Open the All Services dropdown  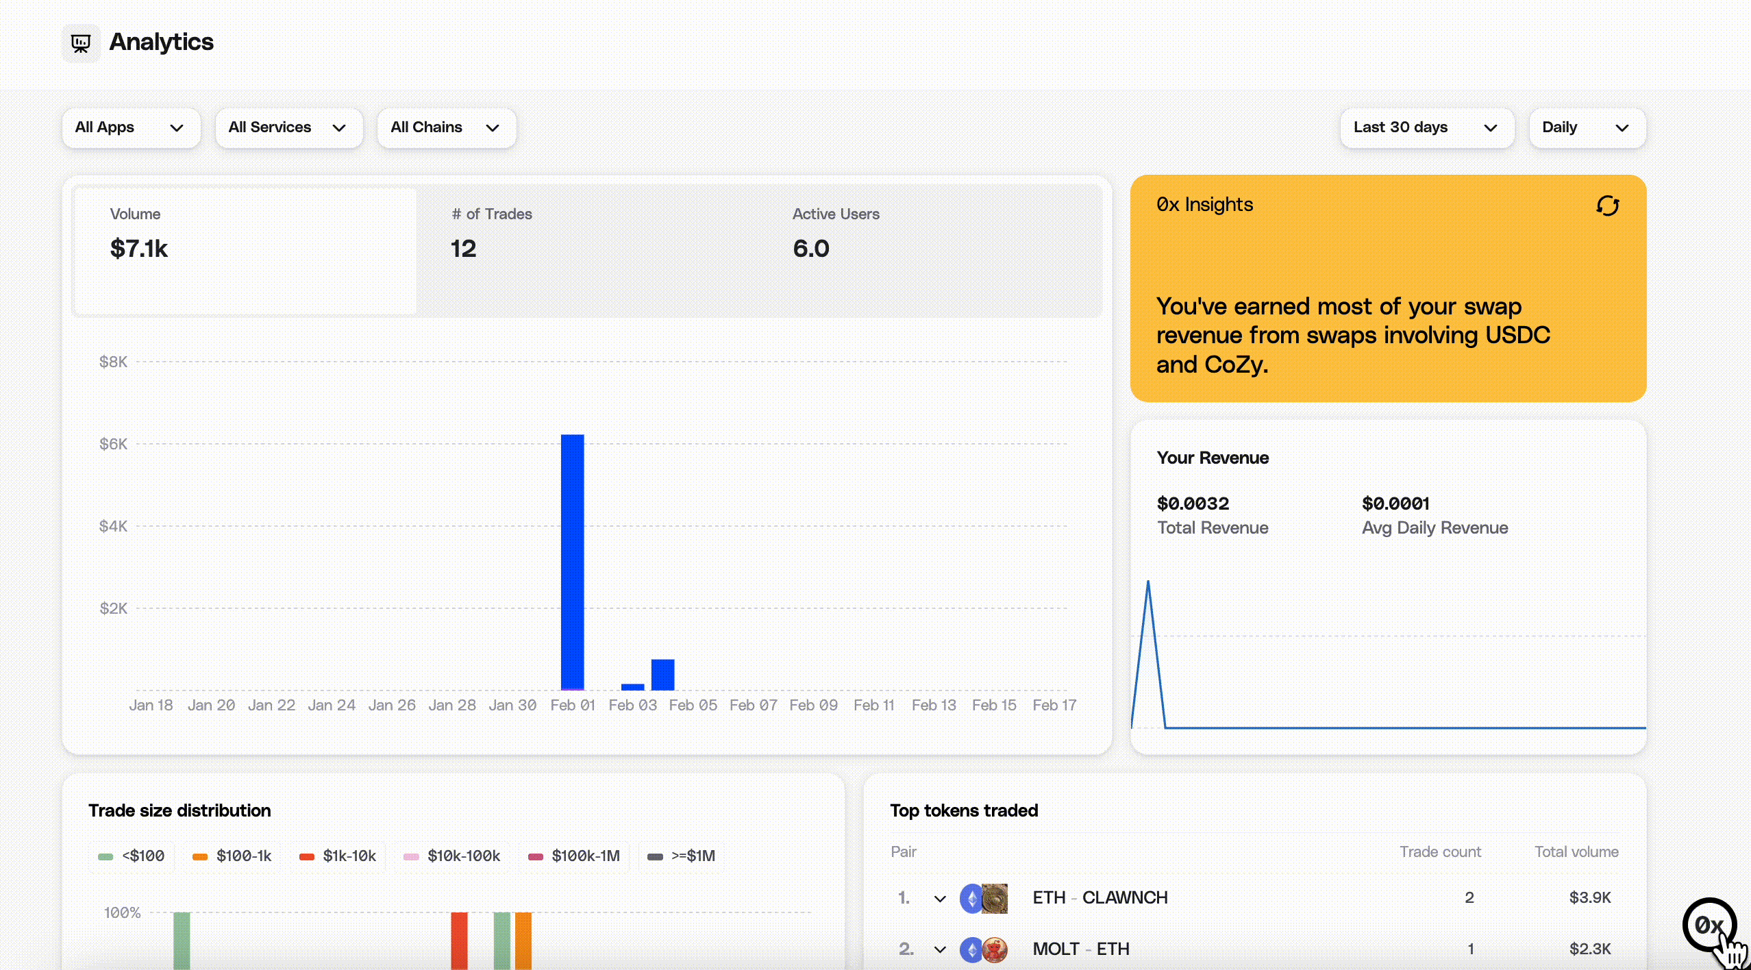point(288,128)
